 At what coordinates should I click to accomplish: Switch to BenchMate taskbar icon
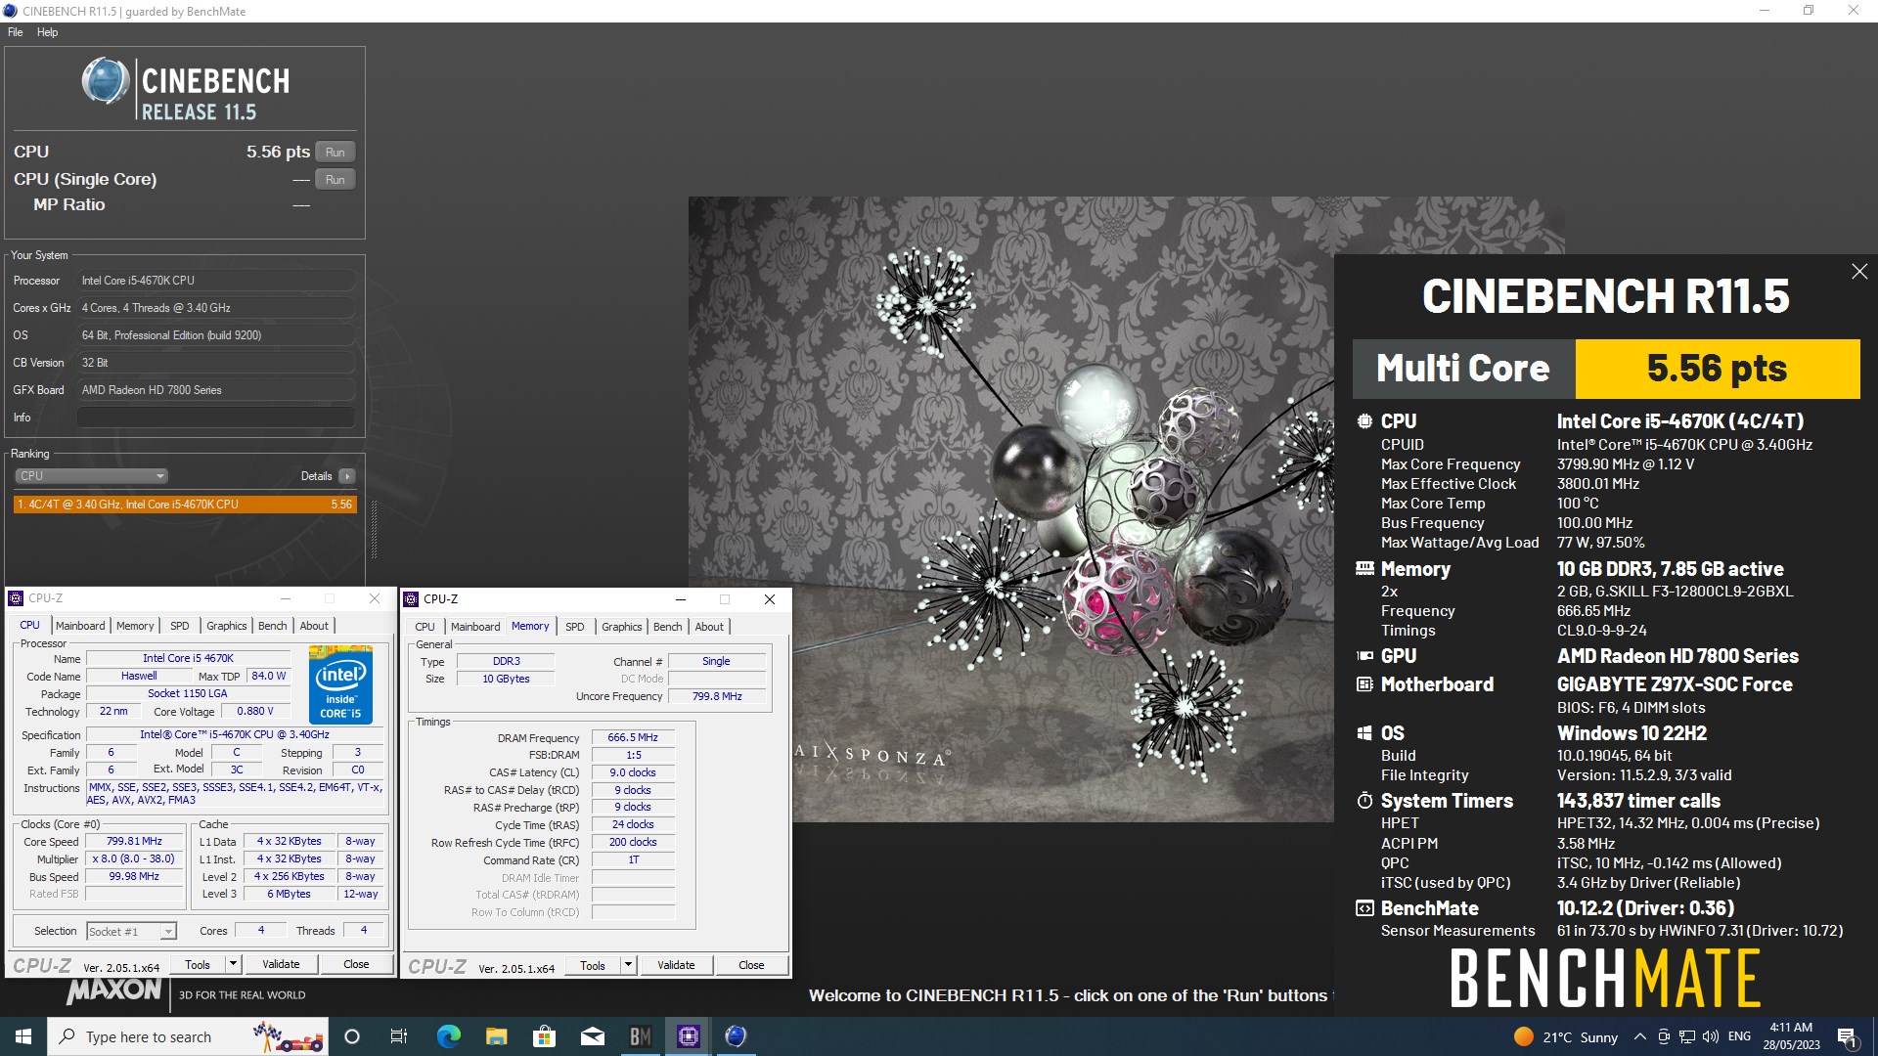pyautogui.click(x=640, y=1036)
